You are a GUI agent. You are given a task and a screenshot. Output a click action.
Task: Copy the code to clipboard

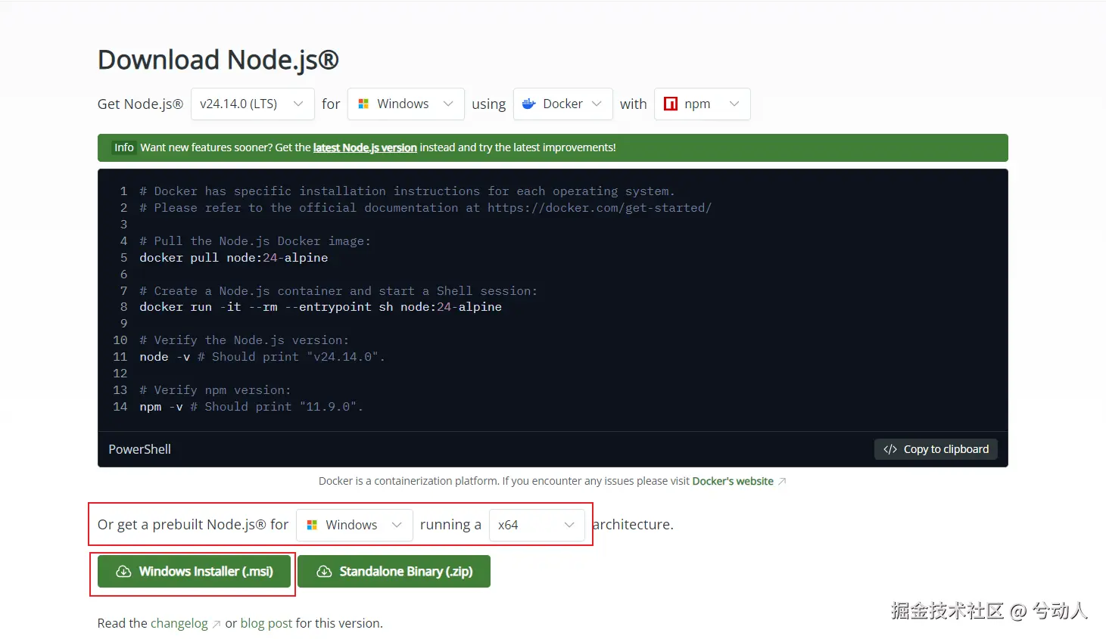click(936, 449)
